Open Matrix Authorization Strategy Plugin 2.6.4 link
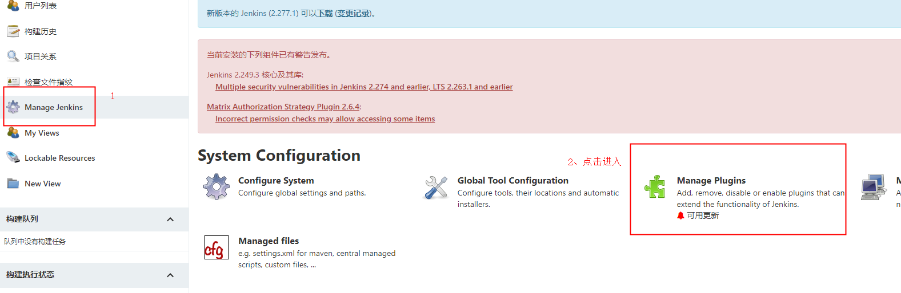The image size is (901, 293). [x=283, y=107]
